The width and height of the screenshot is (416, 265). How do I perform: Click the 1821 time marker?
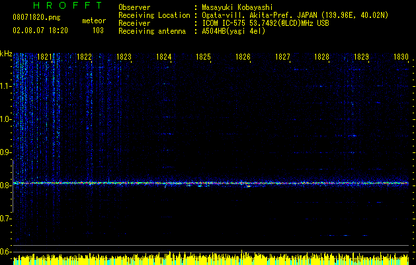[44, 57]
